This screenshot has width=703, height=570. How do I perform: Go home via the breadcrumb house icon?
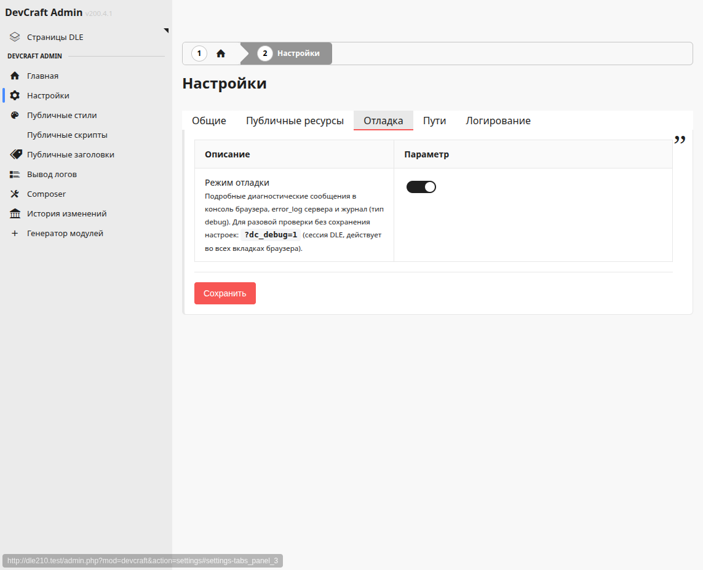(x=221, y=53)
